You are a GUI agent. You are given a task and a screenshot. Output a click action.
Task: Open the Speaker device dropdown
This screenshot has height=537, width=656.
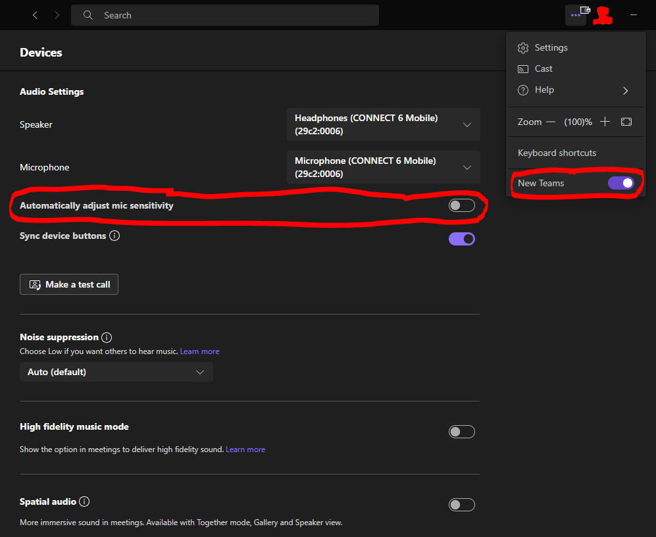(383, 124)
